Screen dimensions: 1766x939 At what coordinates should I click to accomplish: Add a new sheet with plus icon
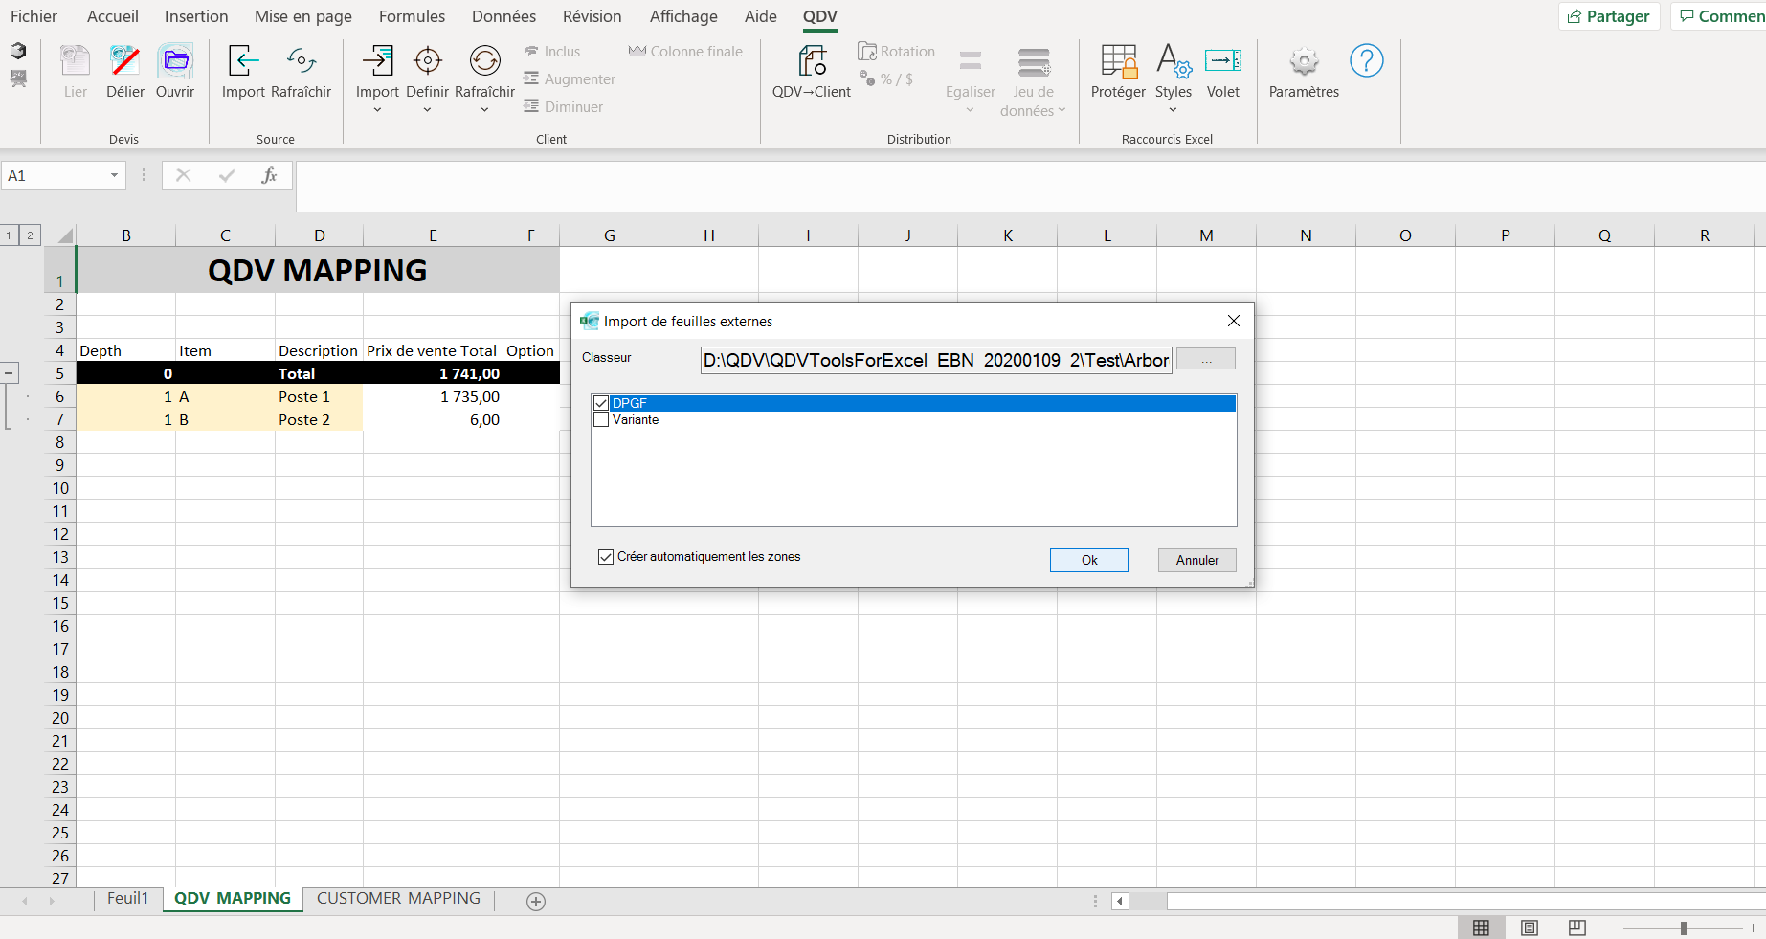click(536, 901)
